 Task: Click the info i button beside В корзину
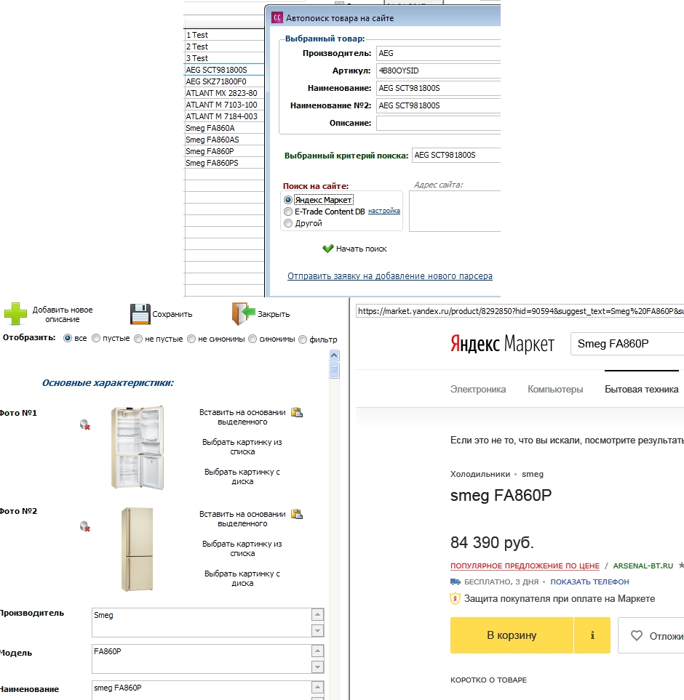coord(592,635)
